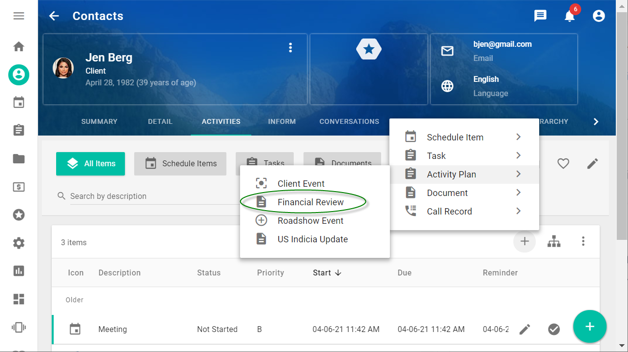Toggle the hamburger navigation menu
Image resolution: width=628 pixels, height=352 pixels.
point(19,16)
